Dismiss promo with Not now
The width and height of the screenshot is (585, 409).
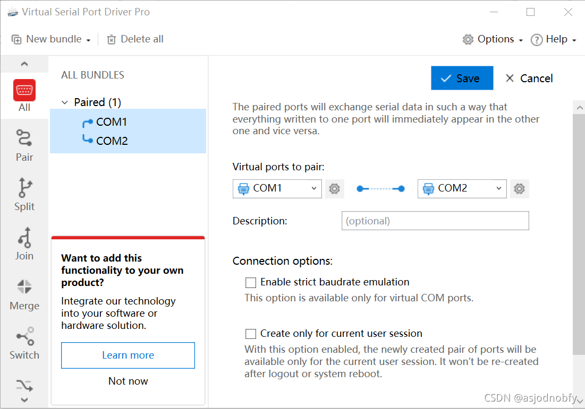[128, 381]
